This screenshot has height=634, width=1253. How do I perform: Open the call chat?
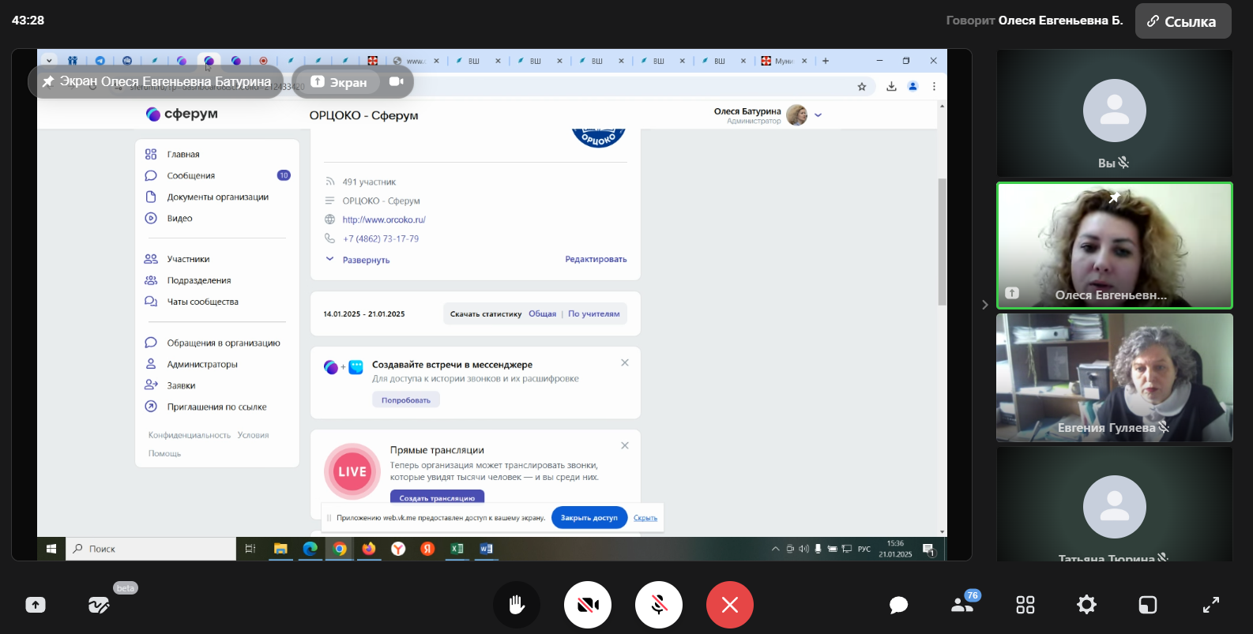click(x=898, y=605)
